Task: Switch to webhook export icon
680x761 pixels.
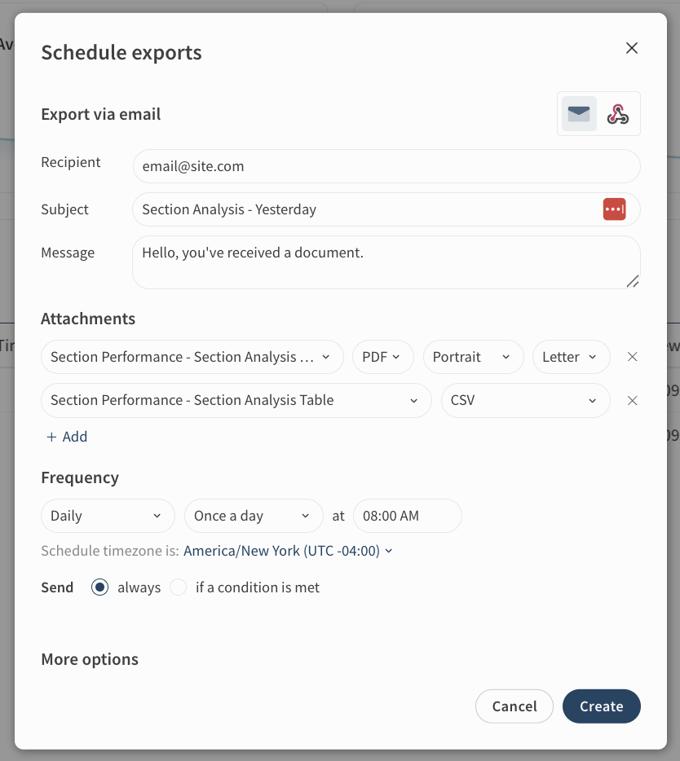Action: click(618, 114)
